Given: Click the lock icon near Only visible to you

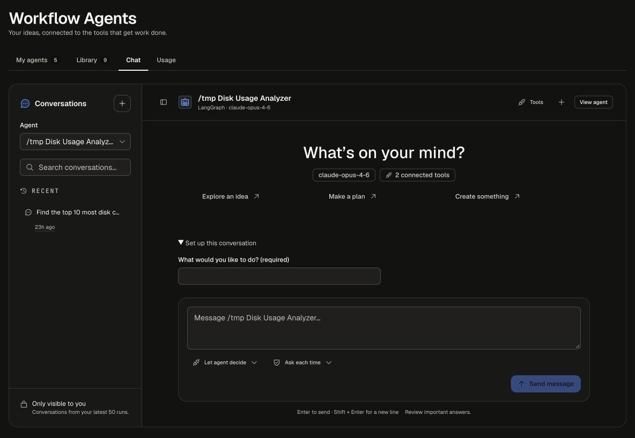Looking at the screenshot, I should tap(24, 404).
